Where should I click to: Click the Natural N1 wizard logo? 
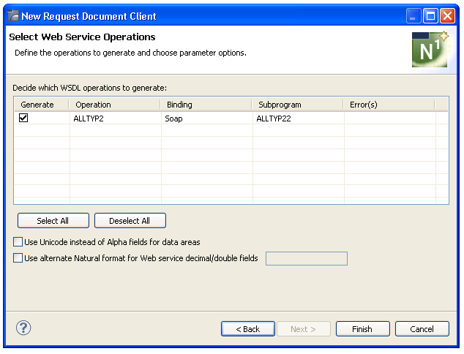(430, 49)
